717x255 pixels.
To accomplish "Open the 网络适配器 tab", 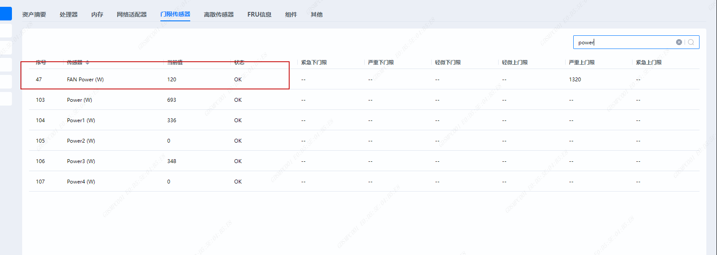I will click(x=132, y=14).
